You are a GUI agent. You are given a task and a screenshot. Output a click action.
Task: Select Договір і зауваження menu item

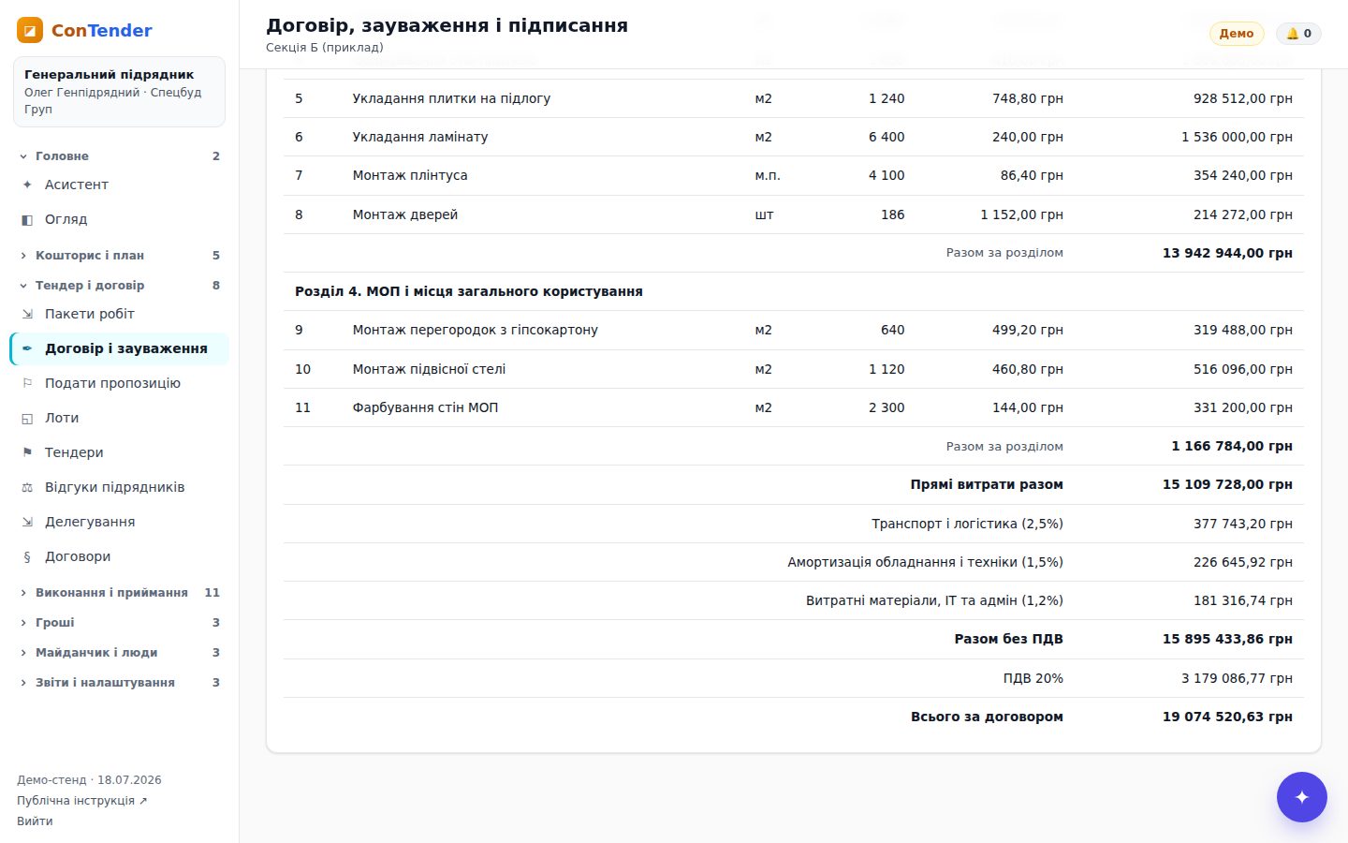coord(119,348)
